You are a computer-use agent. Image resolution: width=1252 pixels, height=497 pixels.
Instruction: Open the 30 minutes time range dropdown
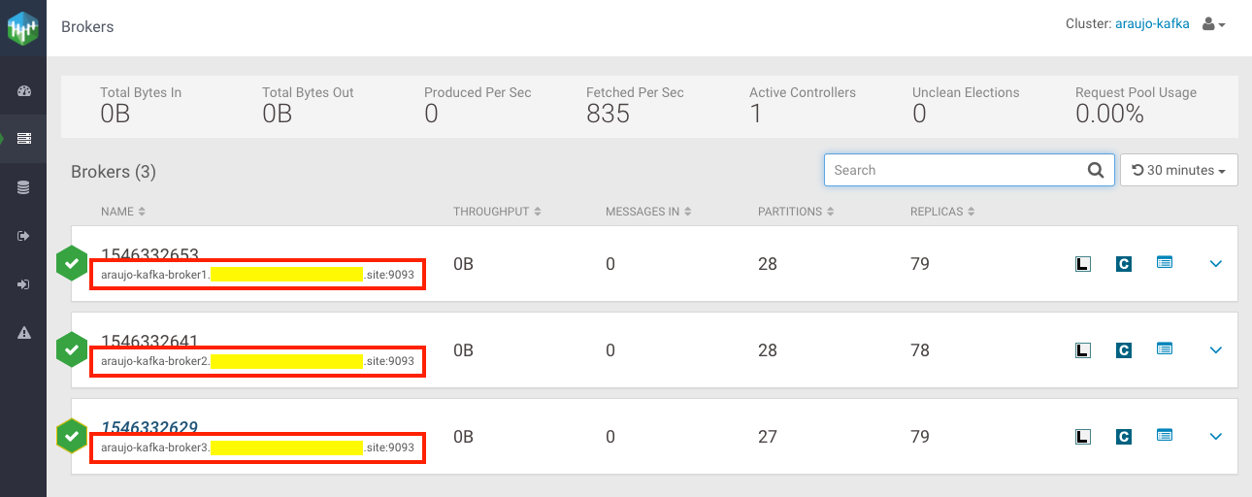[x=1178, y=170]
